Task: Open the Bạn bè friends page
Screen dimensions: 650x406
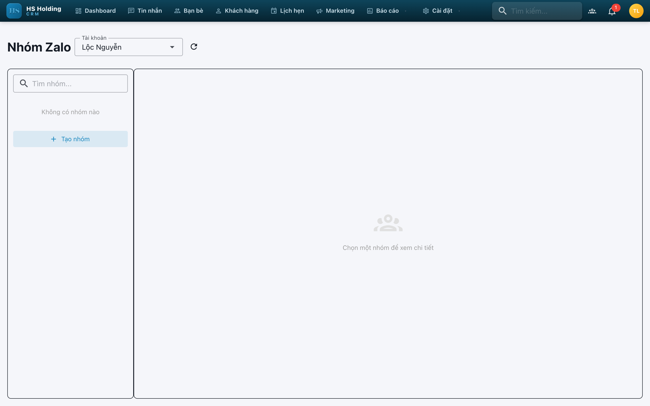Action: click(188, 11)
